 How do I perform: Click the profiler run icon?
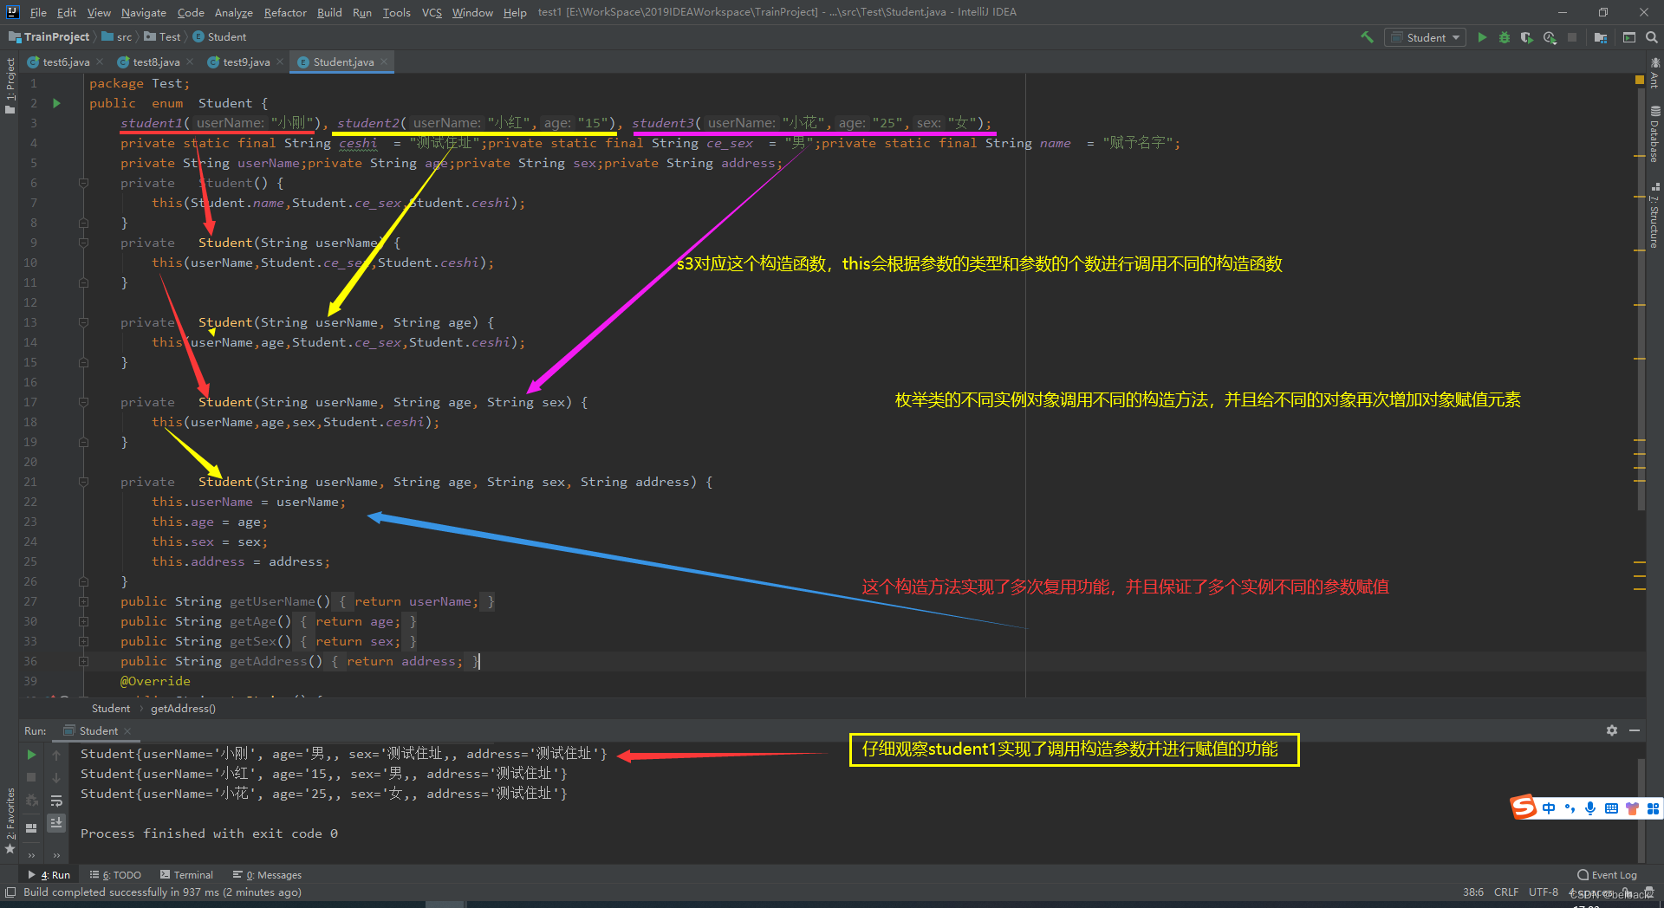click(x=1550, y=37)
